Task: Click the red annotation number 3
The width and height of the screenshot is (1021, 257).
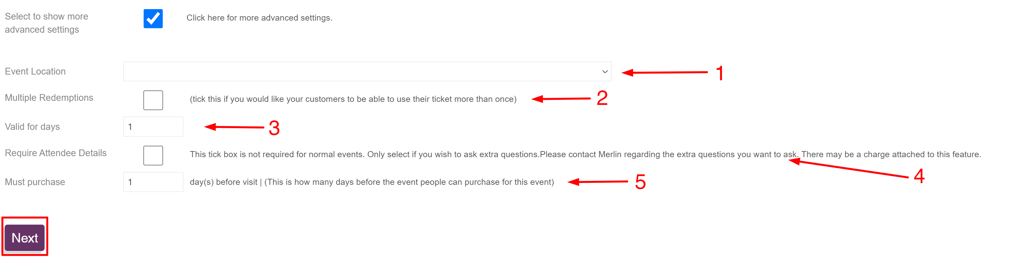Action: pyautogui.click(x=274, y=128)
